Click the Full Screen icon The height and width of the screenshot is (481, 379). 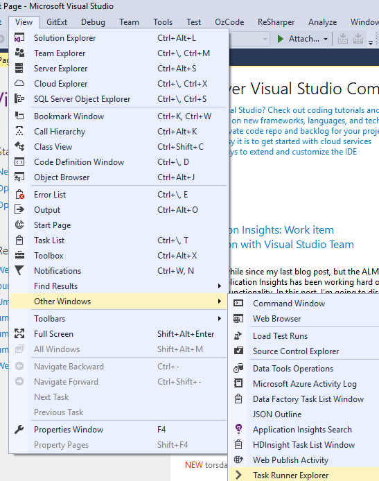point(19,334)
